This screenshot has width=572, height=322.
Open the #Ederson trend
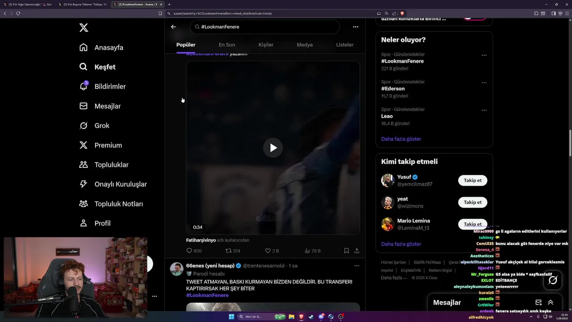[393, 89]
